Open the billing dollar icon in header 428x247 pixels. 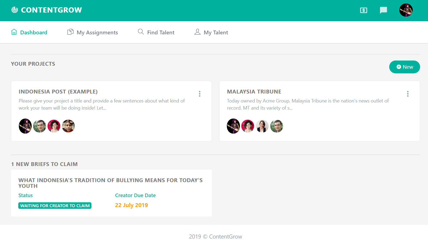click(x=364, y=10)
